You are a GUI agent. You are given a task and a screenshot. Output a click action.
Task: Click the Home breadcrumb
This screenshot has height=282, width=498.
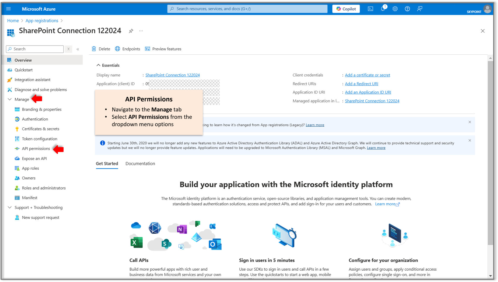pos(13,21)
